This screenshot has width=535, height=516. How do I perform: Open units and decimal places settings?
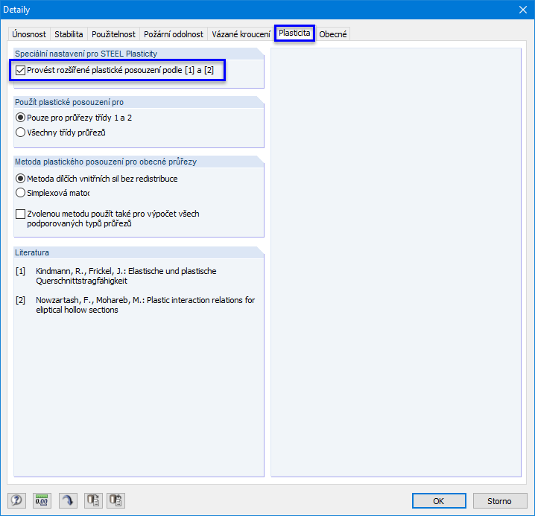pos(42,500)
